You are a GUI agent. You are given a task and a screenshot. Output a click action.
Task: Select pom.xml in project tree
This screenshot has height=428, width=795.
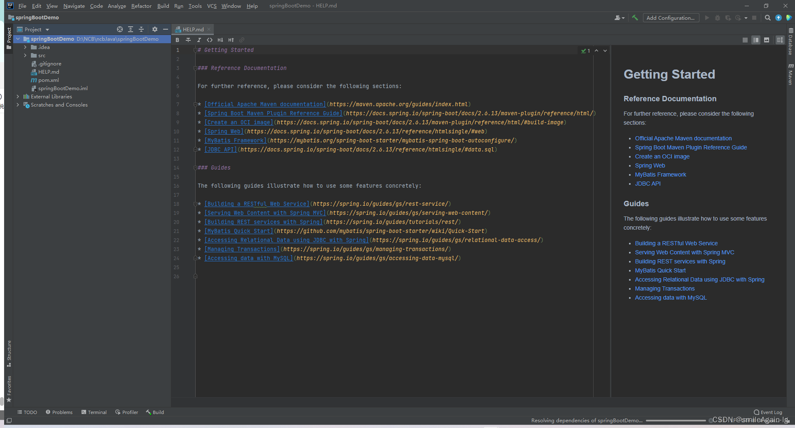click(48, 80)
